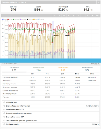
Task: Enable Show simulated carnot heat output
Action: [x=4, y=113]
